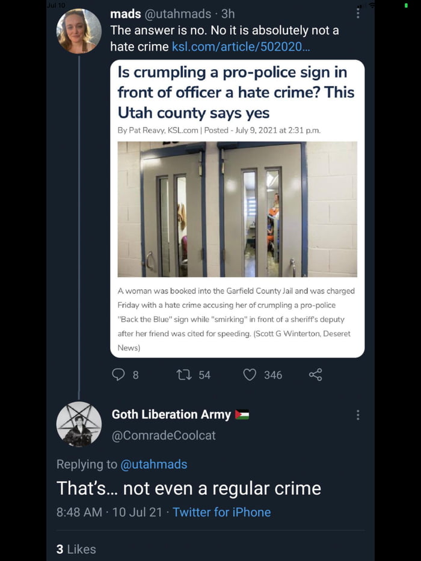The width and height of the screenshot is (421, 561).
Task: Click the @utahmads mention in reply
Action: point(154,464)
